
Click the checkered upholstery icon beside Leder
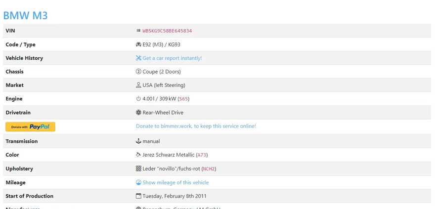(x=138, y=168)
